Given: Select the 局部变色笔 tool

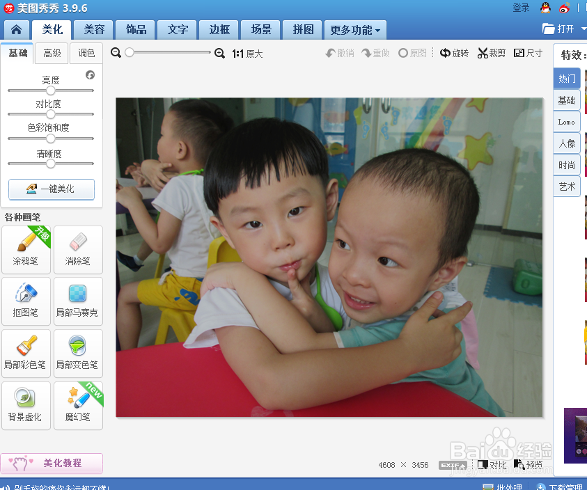Looking at the screenshot, I should pyautogui.click(x=78, y=354).
